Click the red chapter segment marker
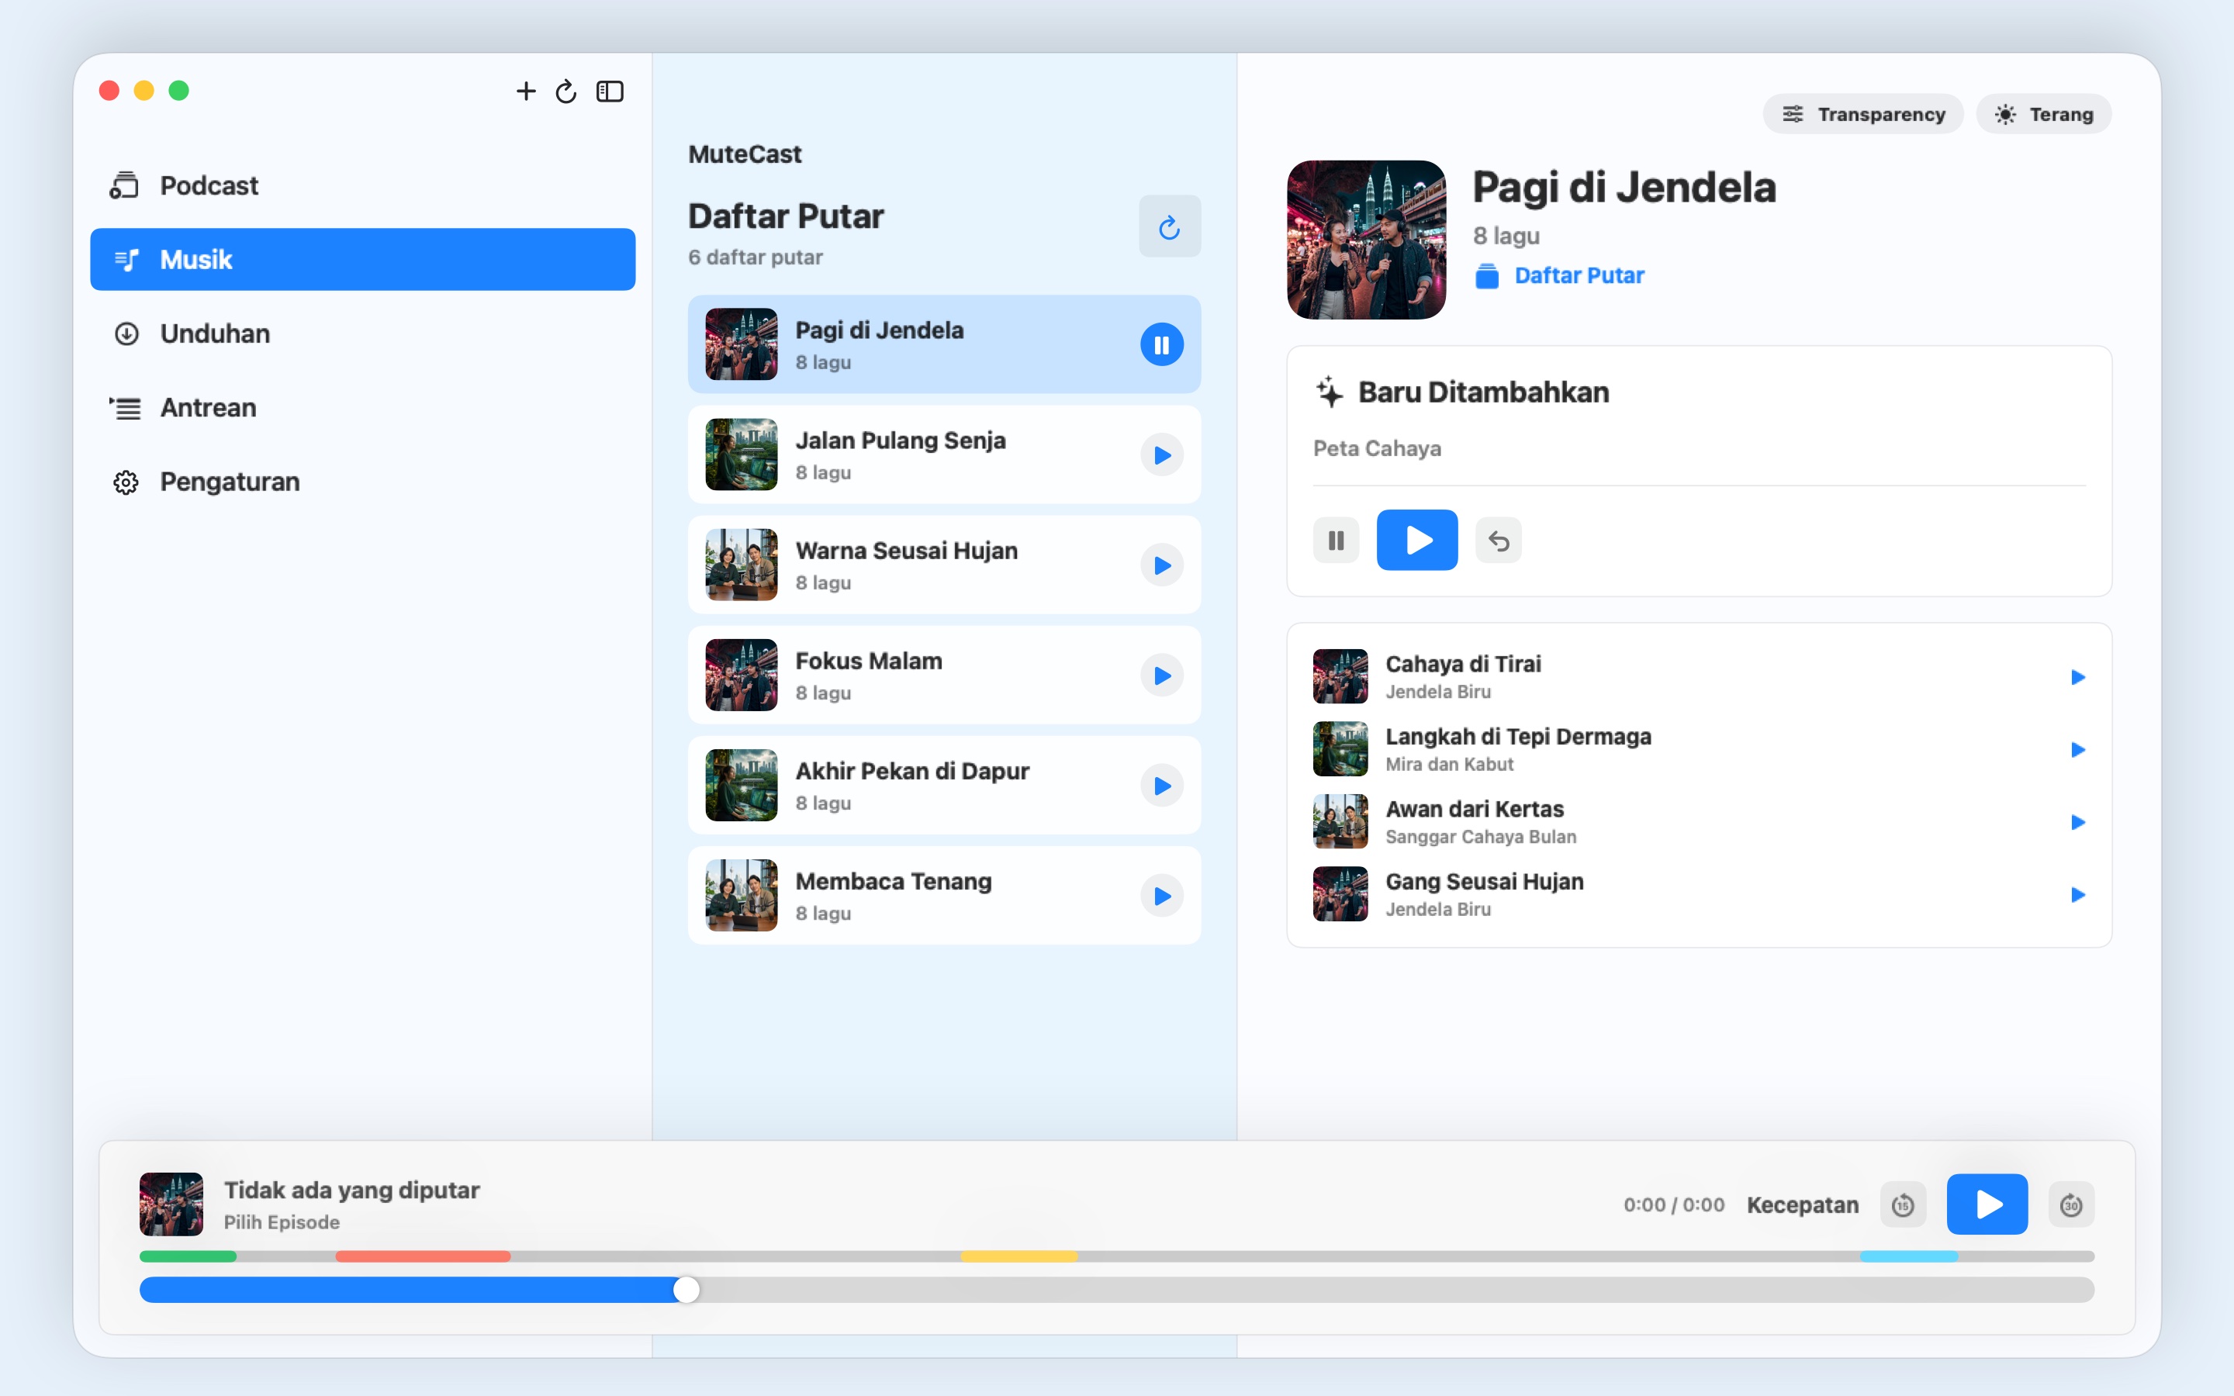 (423, 1256)
